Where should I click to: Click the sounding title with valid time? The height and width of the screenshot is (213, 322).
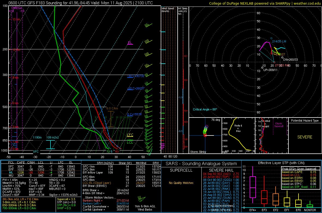point(80,3)
